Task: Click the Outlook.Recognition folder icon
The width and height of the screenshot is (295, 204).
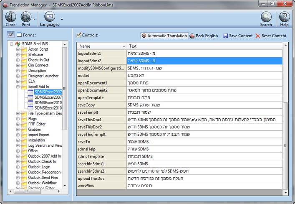Action: (x=24, y=173)
